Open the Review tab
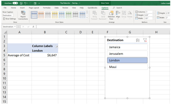The width and height of the screenshot is (171, 105). point(65,8)
